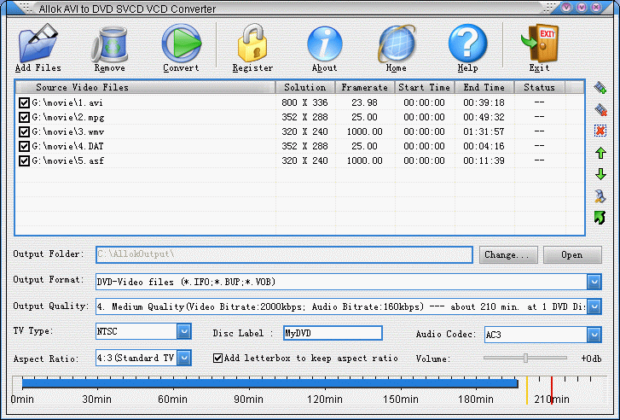The image size is (620, 420).
Task: Click the Remove recycle bin icon
Action: coord(109,42)
